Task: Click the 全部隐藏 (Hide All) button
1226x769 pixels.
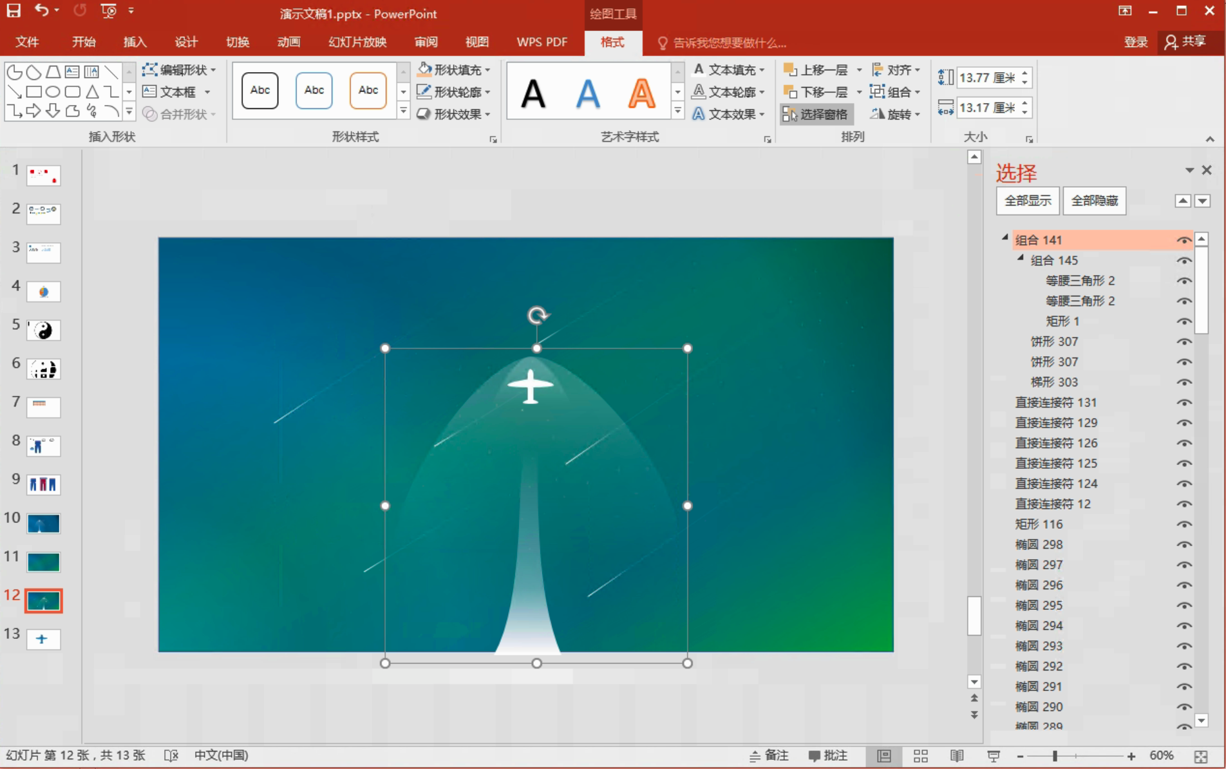Action: [x=1094, y=201]
